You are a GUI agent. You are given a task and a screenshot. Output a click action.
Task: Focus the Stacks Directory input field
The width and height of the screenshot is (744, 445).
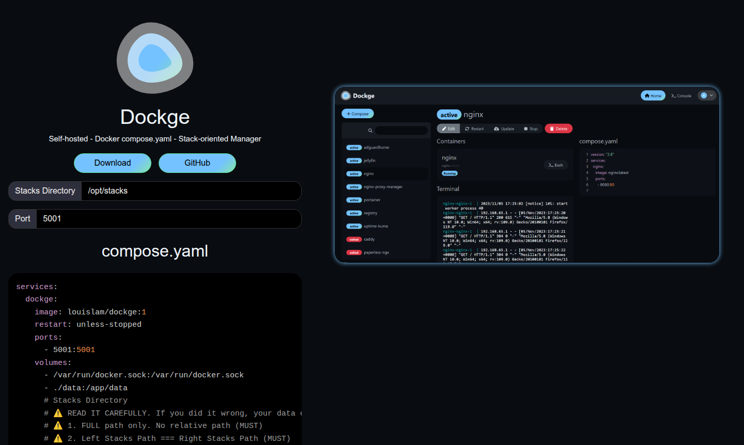coord(191,191)
